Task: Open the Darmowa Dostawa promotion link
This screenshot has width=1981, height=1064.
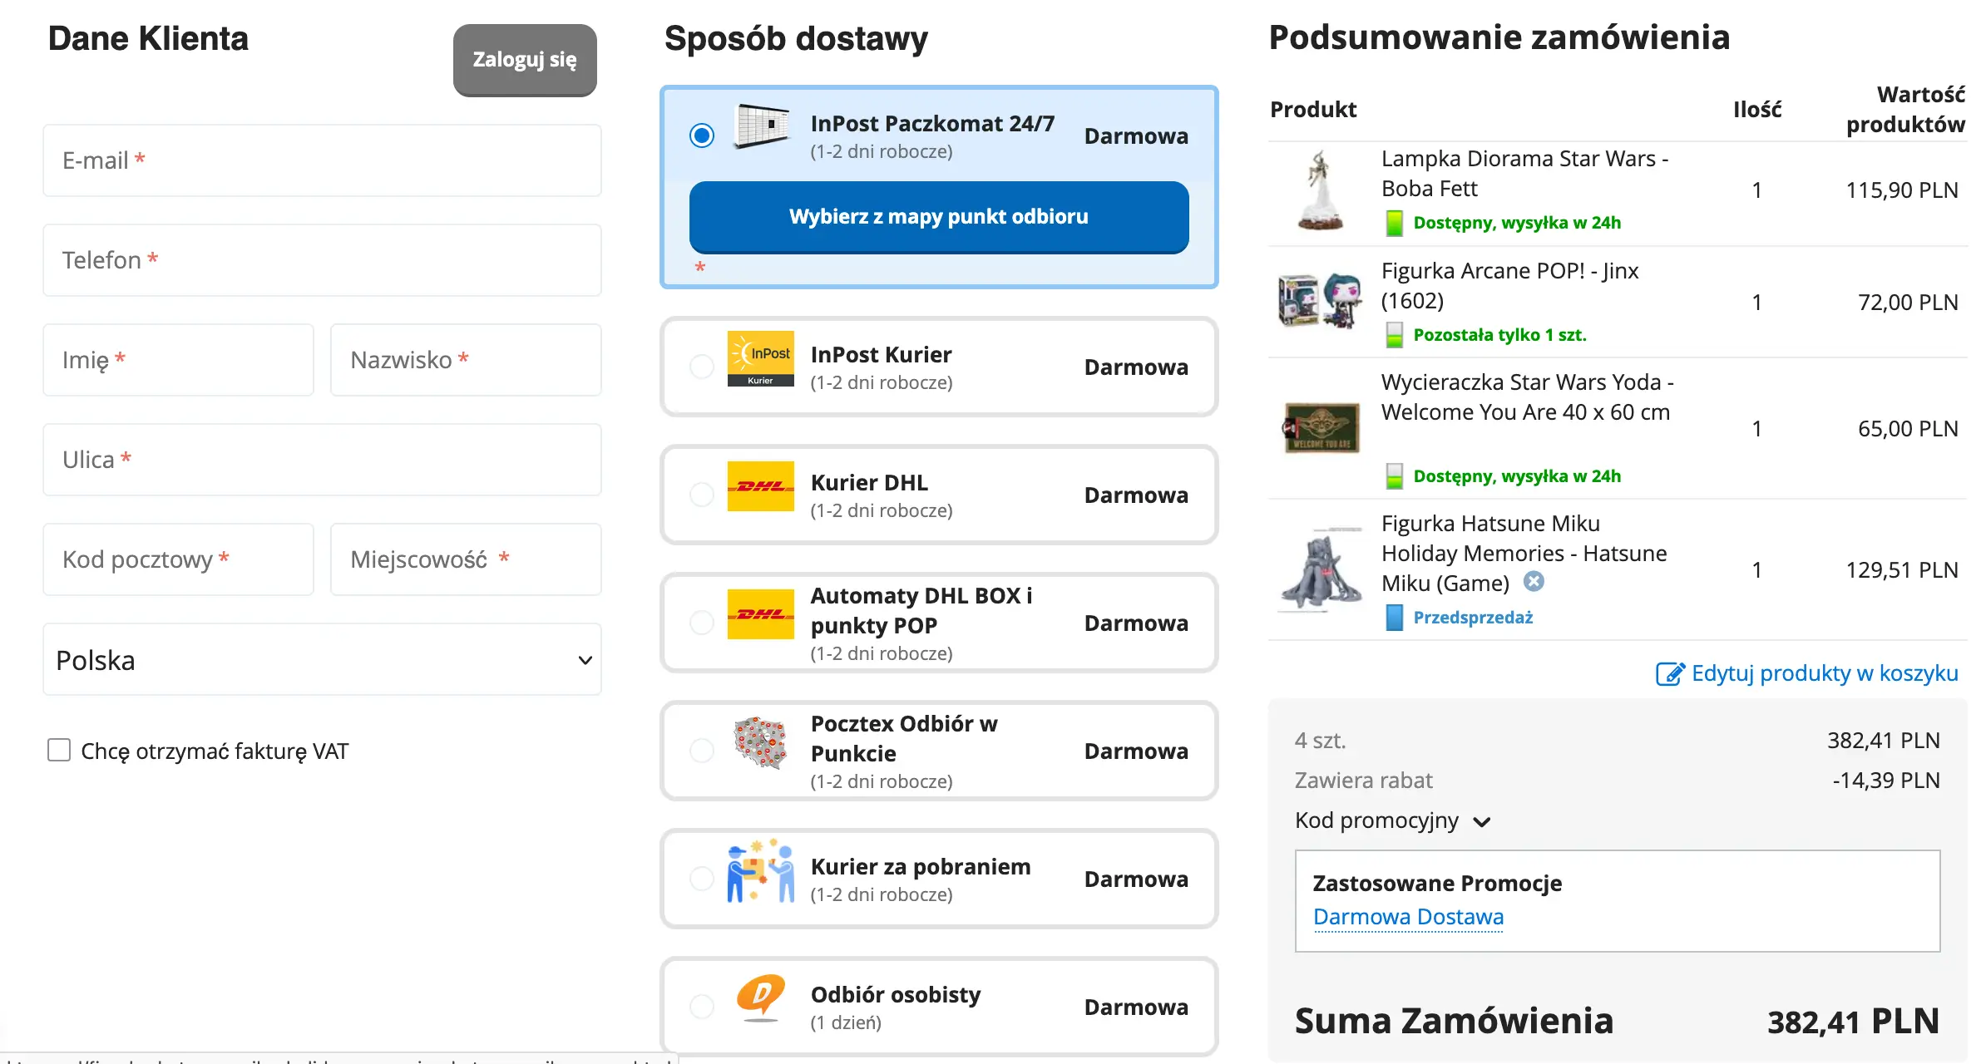Action: (1408, 917)
